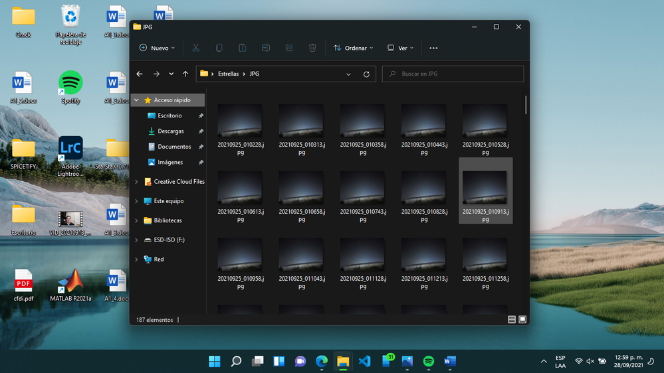Open Word from the taskbar
Viewport: 664px width, 373px height.
point(450,361)
